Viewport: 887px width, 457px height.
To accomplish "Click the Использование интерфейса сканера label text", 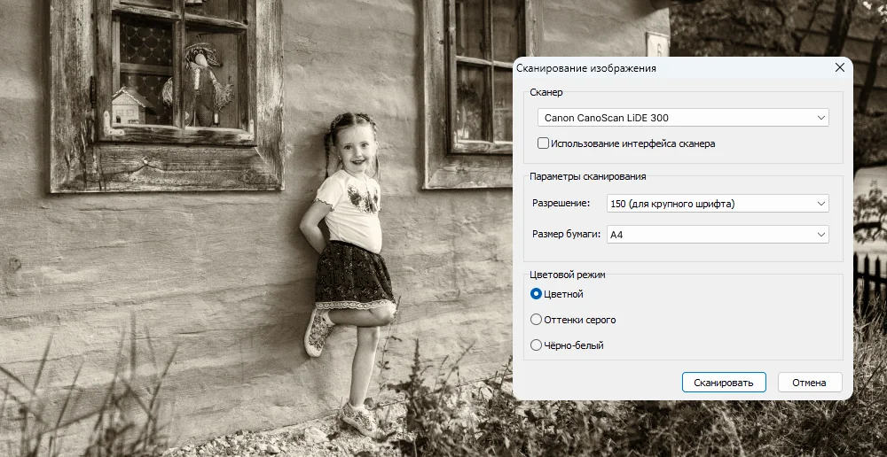I will [x=632, y=143].
